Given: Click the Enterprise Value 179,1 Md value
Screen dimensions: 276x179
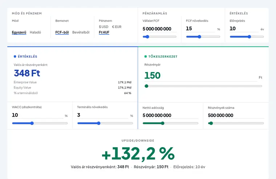Looking at the screenshot, I should (x=125, y=82).
